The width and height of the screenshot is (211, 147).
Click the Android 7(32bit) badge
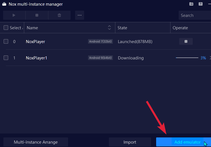[100, 41]
